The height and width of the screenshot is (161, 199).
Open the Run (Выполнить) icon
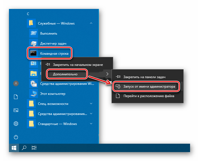tap(34, 33)
